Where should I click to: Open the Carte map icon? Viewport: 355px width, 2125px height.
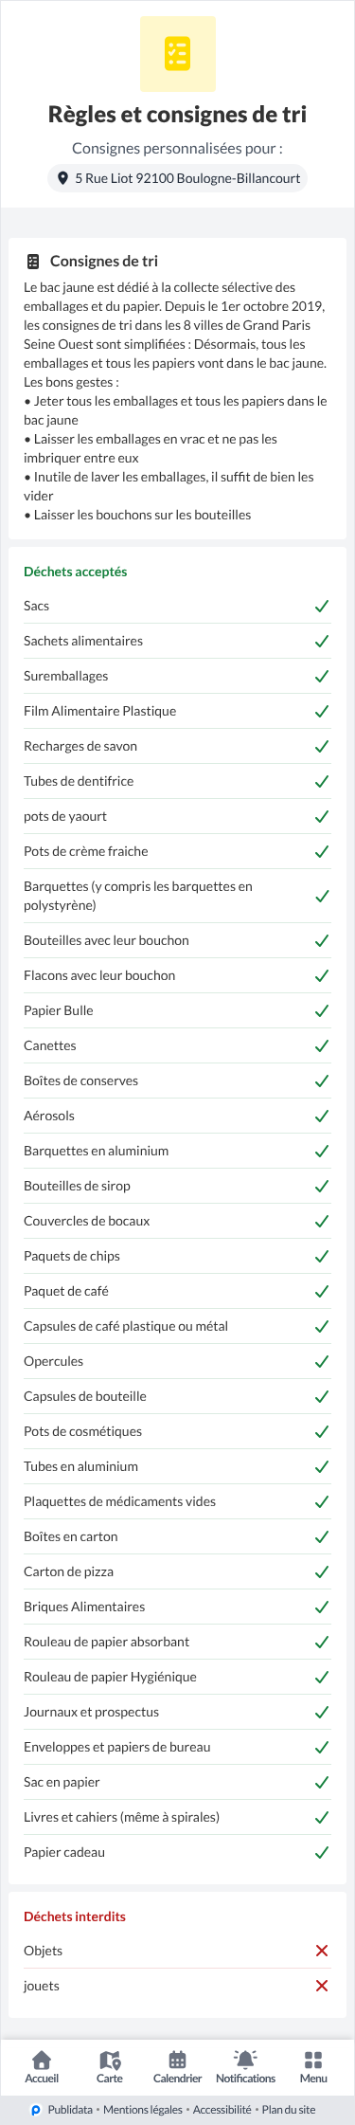coord(110,2060)
